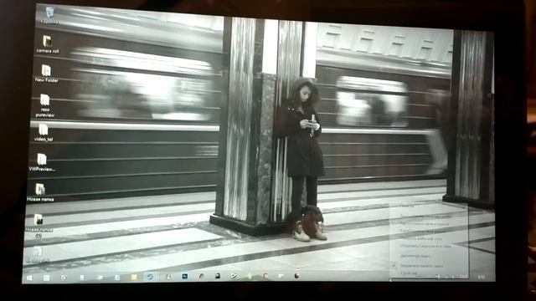This screenshot has height=301, width=536.
Task: Select the New Folder desktop icon
Action: coord(47,73)
